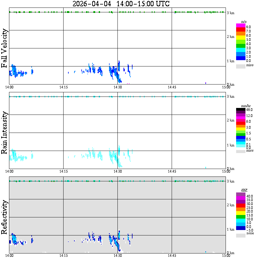Click the "3 km" height label beside the Fall Velocity plot
Image resolution: width=256 pixels, height=261 pixels.
tap(230, 13)
